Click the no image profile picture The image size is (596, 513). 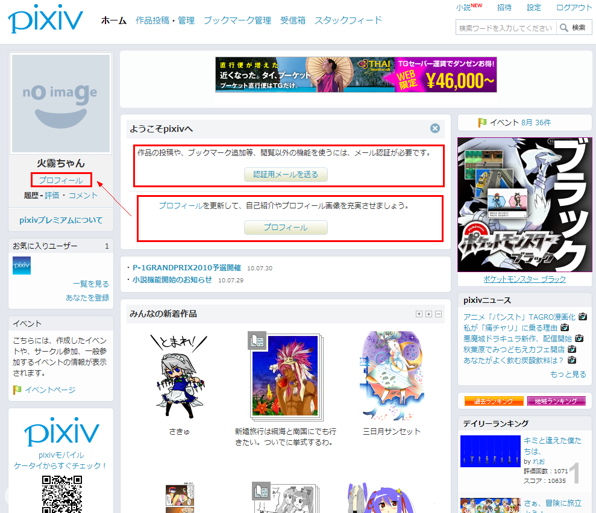(61, 104)
